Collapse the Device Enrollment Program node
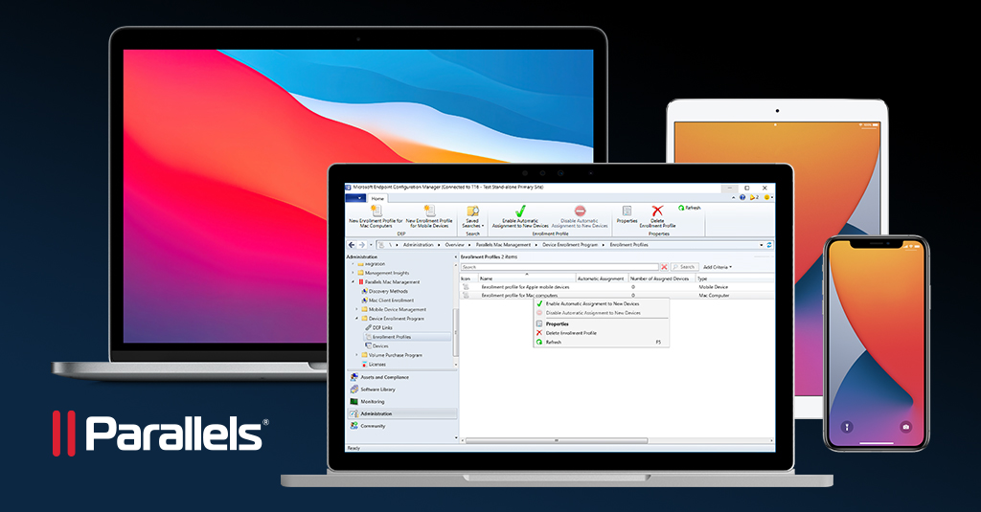Viewport: 981px width, 512px height. [357, 318]
